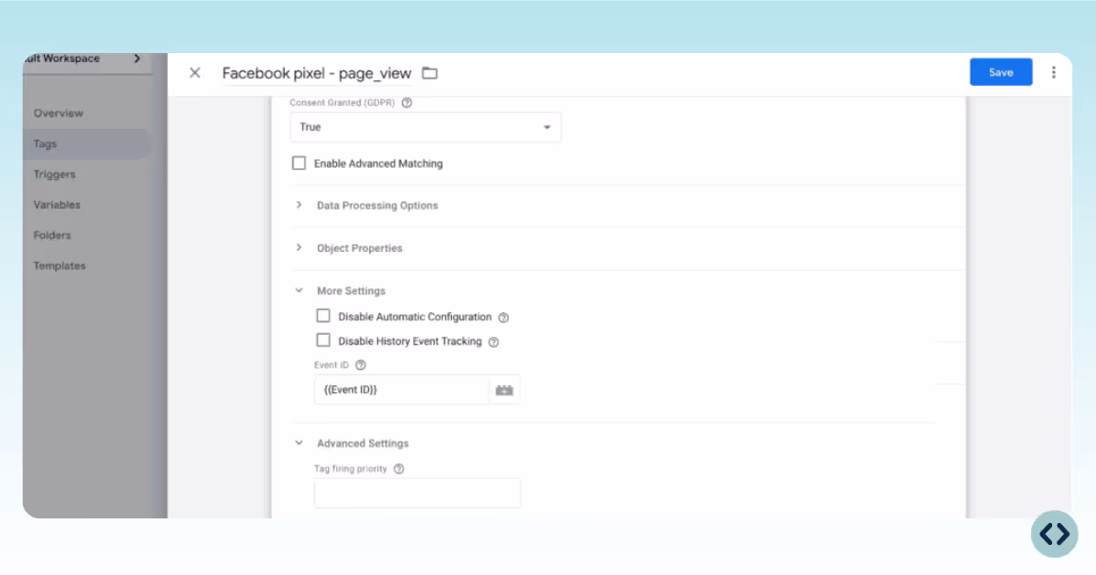Screen dimensions: 1096x575
Task: Check Disable Automatic Configuration
Action: tap(322, 316)
